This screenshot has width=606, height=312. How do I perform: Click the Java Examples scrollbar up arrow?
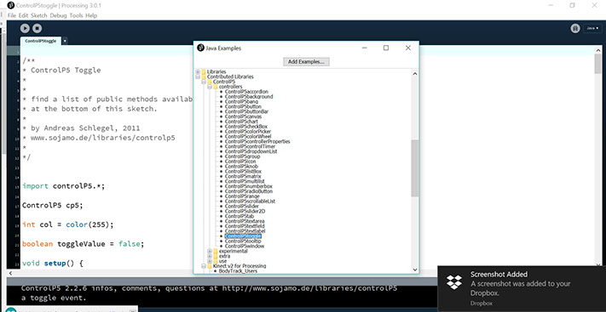point(415,73)
